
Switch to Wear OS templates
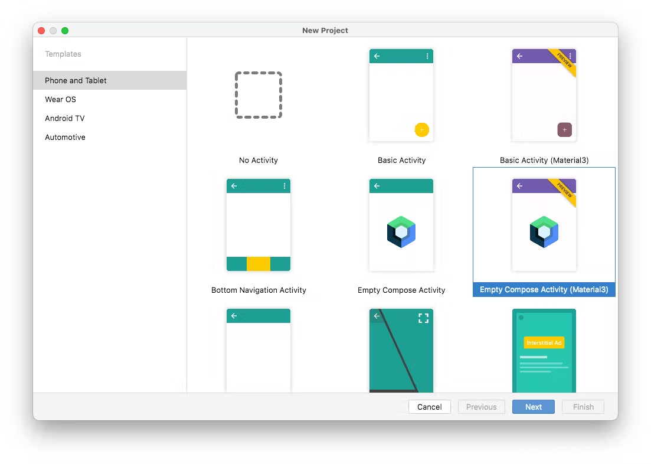[110, 99]
